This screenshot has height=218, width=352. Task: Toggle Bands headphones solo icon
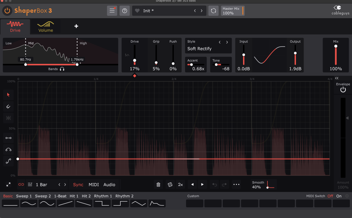click(x=62, y=69)
